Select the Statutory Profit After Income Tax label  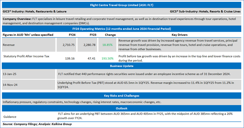[26, 56]
